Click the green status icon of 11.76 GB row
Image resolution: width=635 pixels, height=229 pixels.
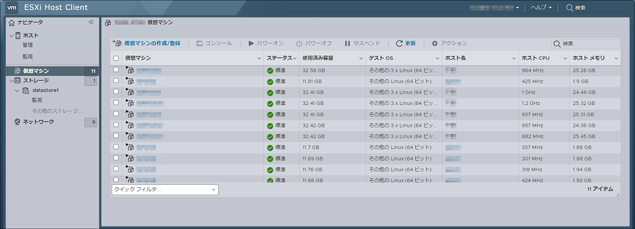tap(270, 170)
